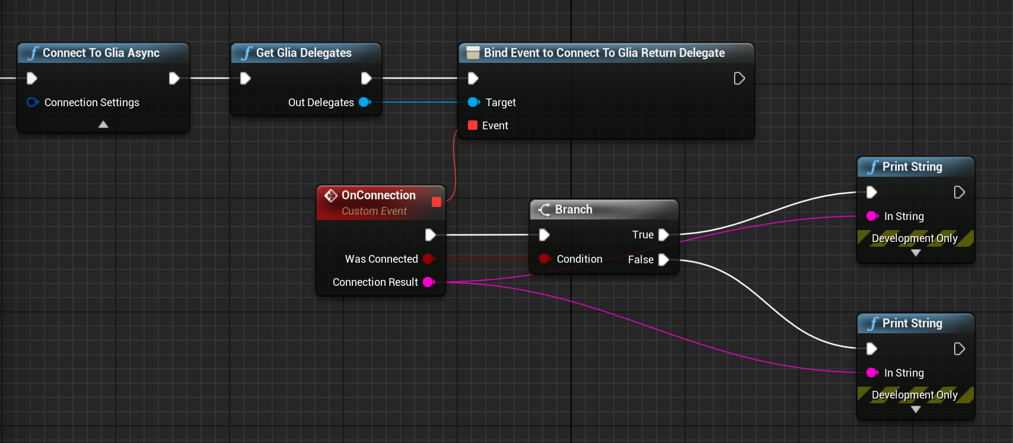Click the OnConnection red delegate output pin

pyautogui.click(x=437, y=202)
